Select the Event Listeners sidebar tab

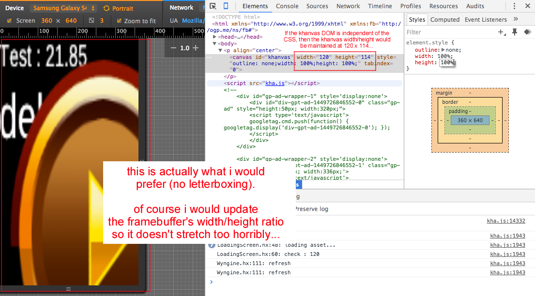click(486, 20)
